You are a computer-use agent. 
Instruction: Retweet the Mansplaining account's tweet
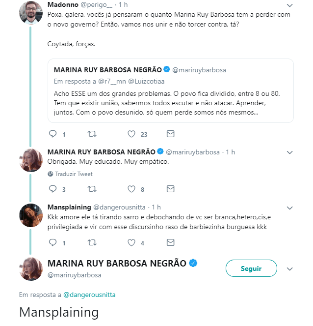click(92, 242)
